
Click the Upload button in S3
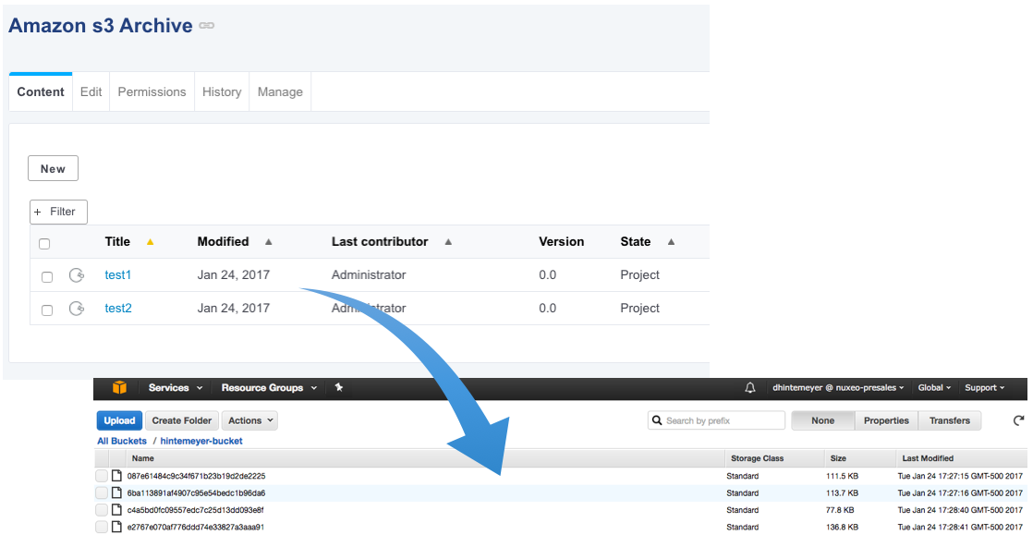coord(119,420)
